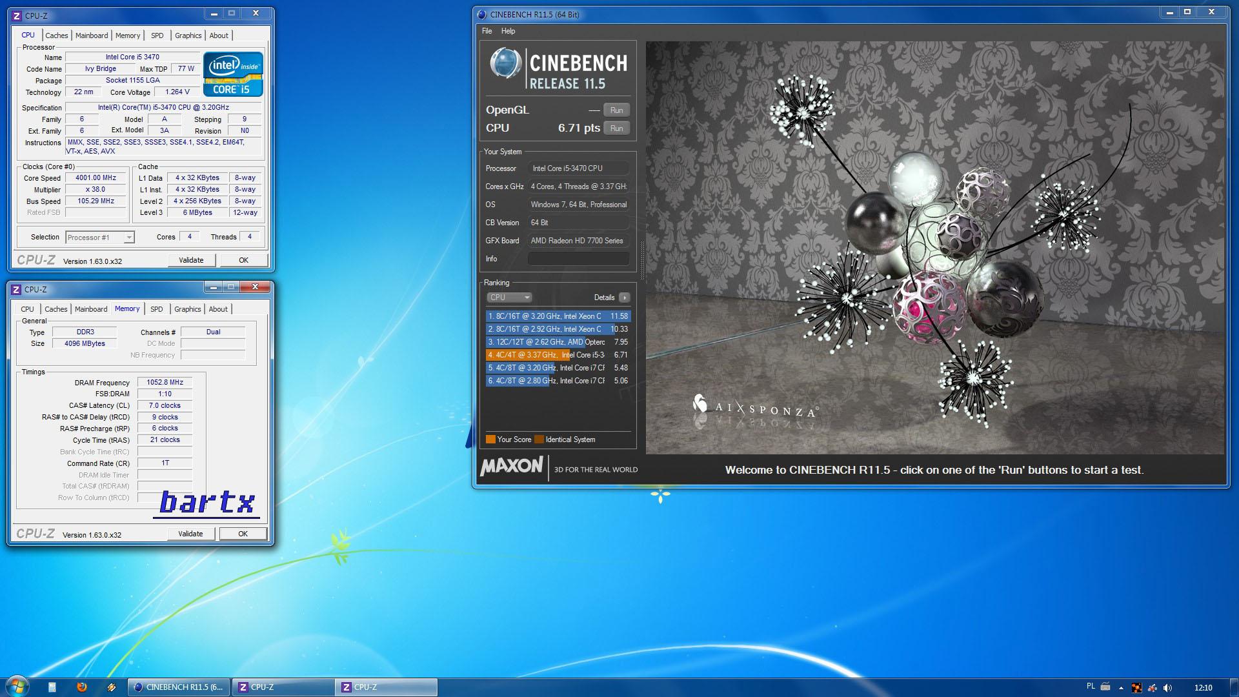
Task: Click the PL language indicator
Action: click(x=1091, y=687)
